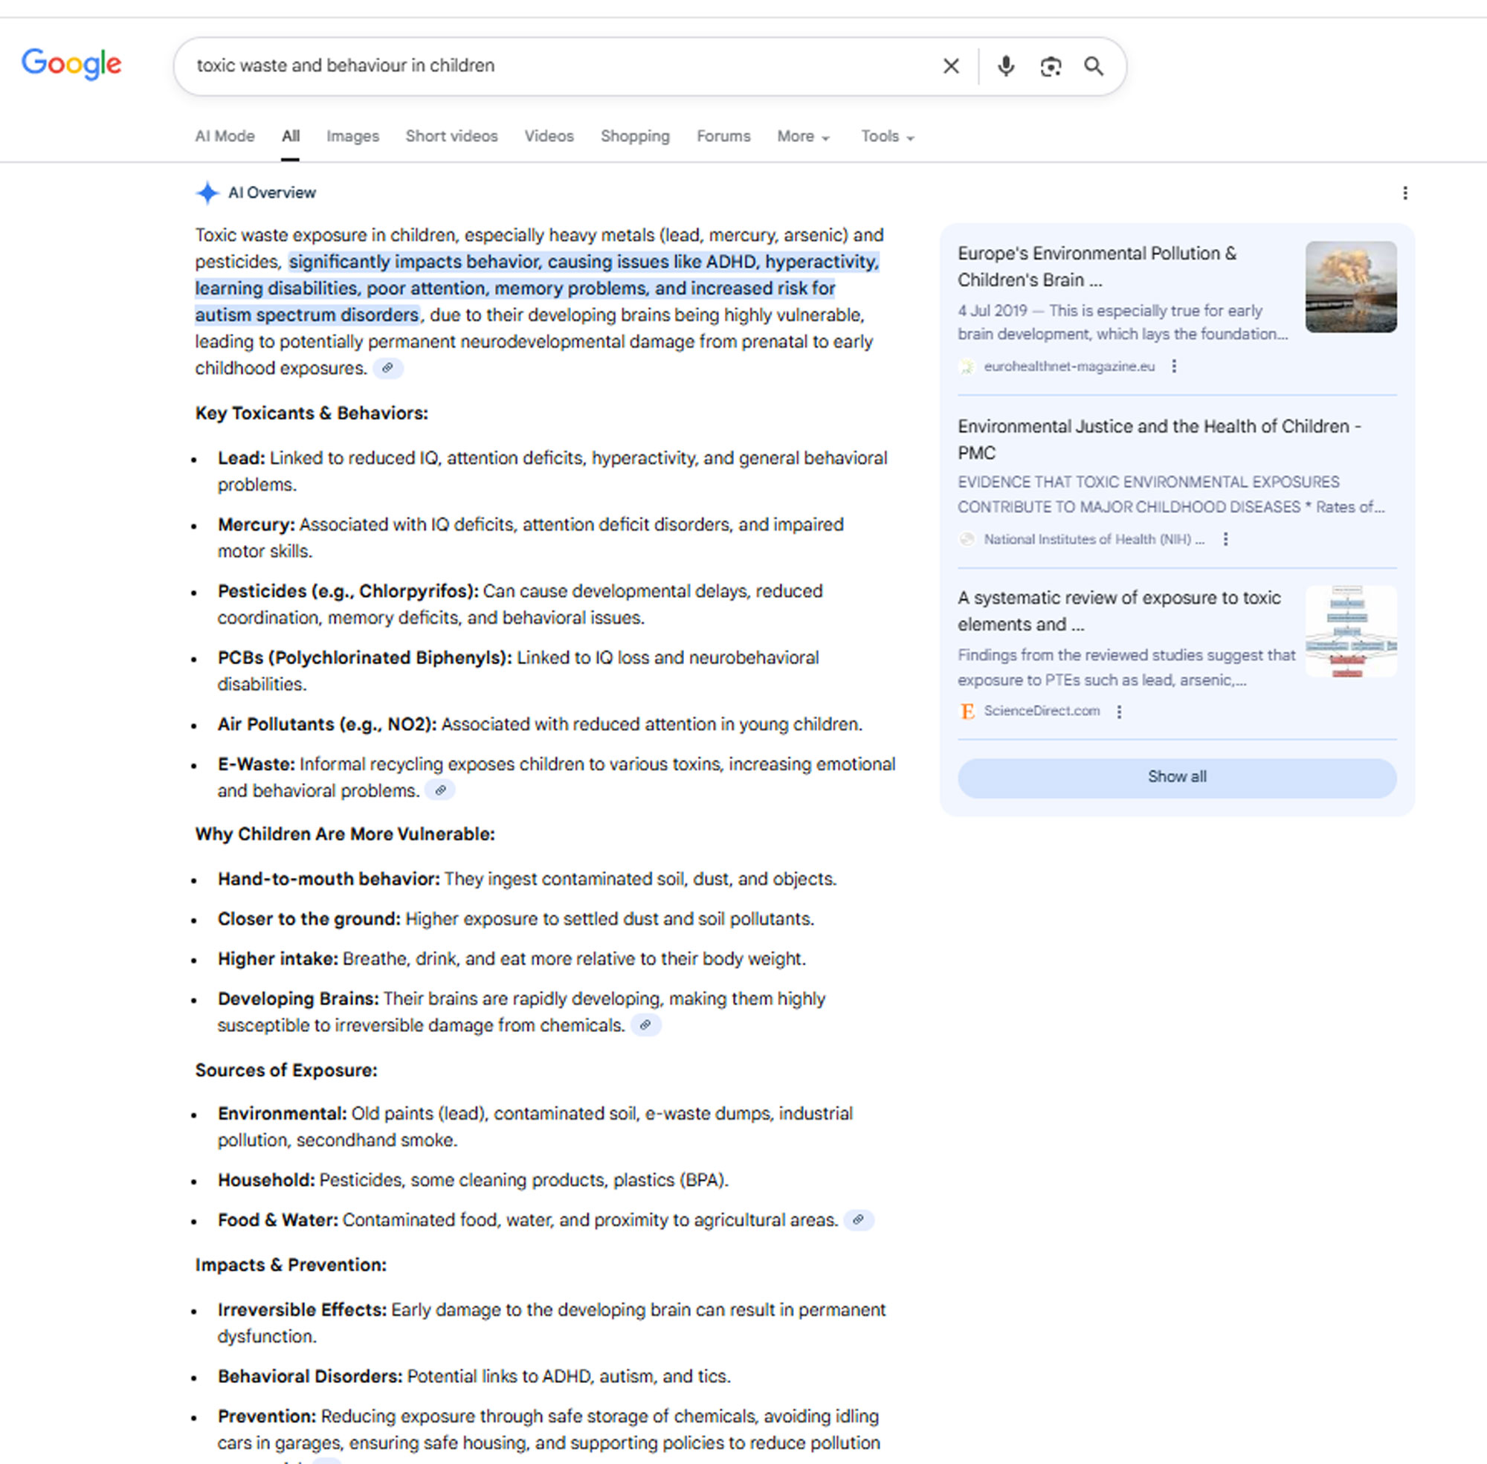
Task: Switch to the AI Mode tab
Action: pos(225,137)
